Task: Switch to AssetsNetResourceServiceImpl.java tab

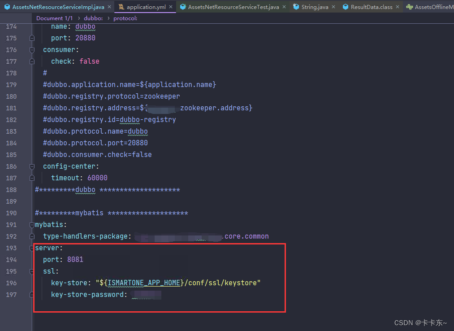Action: [x=58, y=7]
